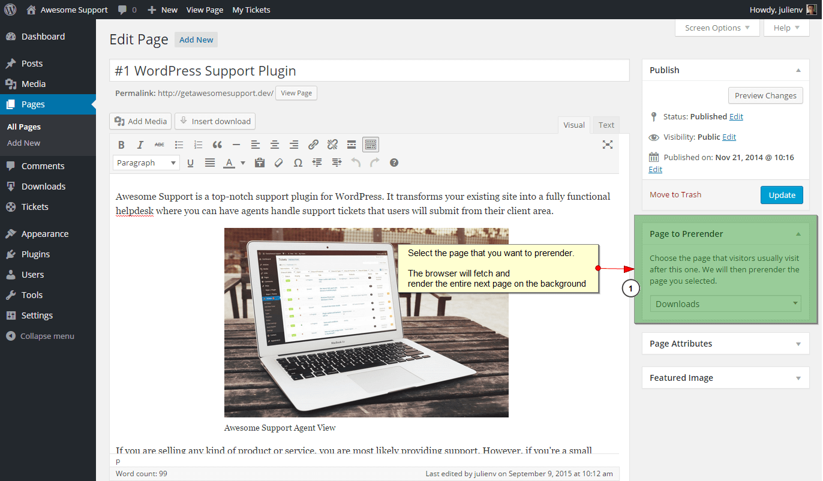
Task: Edit the page title field
Action: click(x=370, y=70)
